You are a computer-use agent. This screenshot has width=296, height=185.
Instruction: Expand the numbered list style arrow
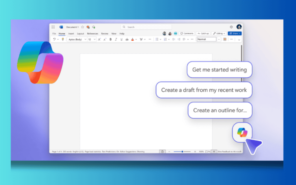[169, 39]
